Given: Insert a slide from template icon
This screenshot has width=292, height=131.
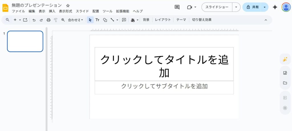Looking at the screenshot, I should click(25, 20).
